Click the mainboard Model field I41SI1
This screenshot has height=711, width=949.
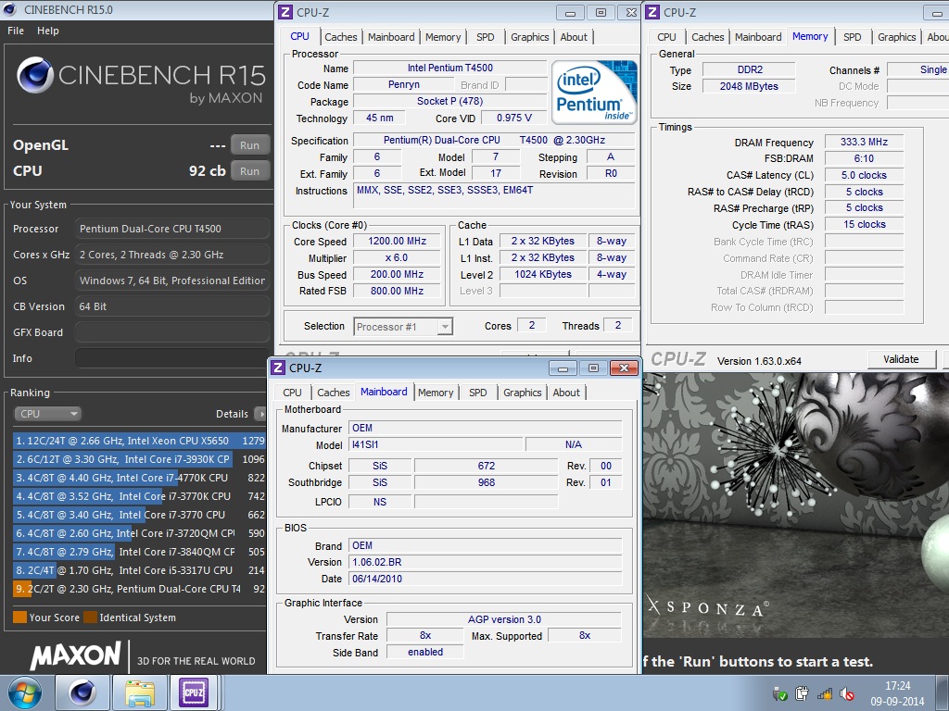(x=436, y=444)
